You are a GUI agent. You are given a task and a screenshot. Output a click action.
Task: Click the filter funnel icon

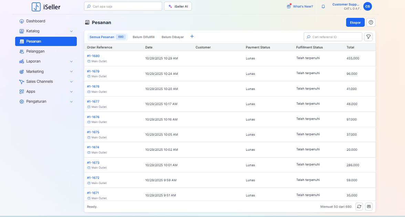(368, 37)
